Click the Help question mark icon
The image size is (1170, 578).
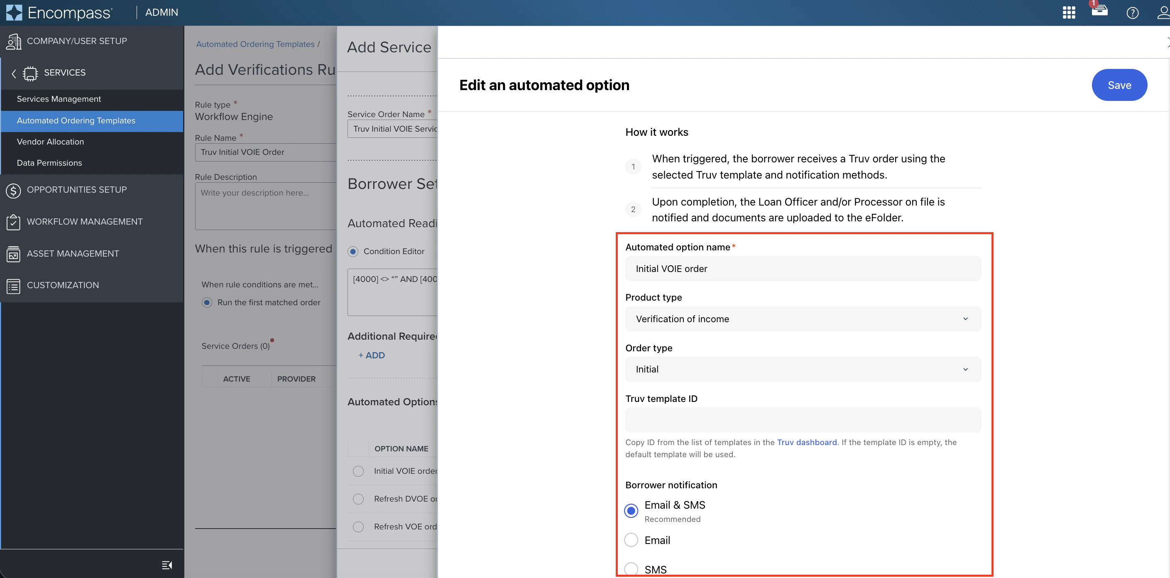click(x=1132, y=13)
